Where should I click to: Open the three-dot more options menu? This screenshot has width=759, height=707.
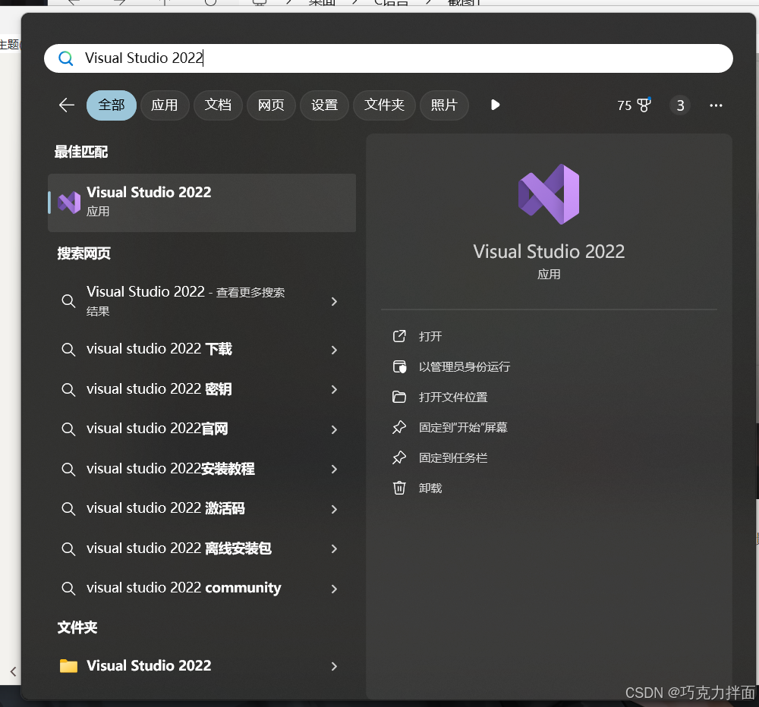(x=716, y=105)
